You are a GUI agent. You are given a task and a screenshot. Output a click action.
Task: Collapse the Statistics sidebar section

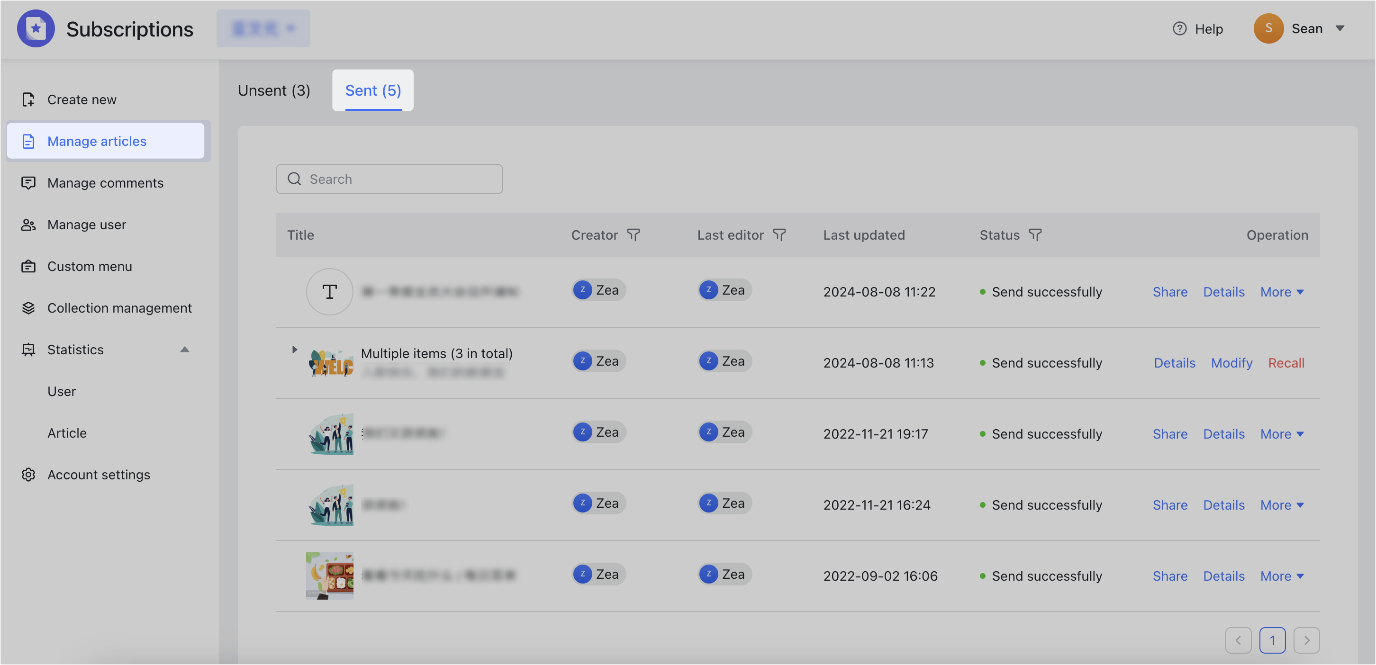(x=184, y=350)
